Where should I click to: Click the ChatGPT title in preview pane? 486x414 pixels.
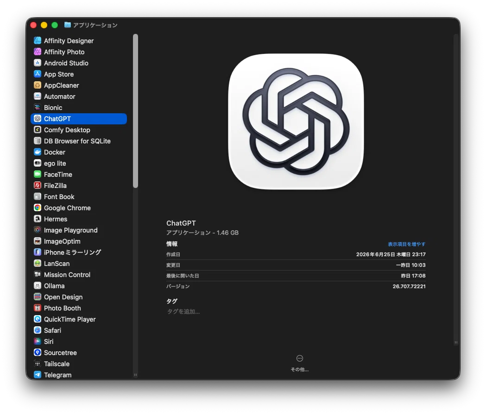[181, 223]
